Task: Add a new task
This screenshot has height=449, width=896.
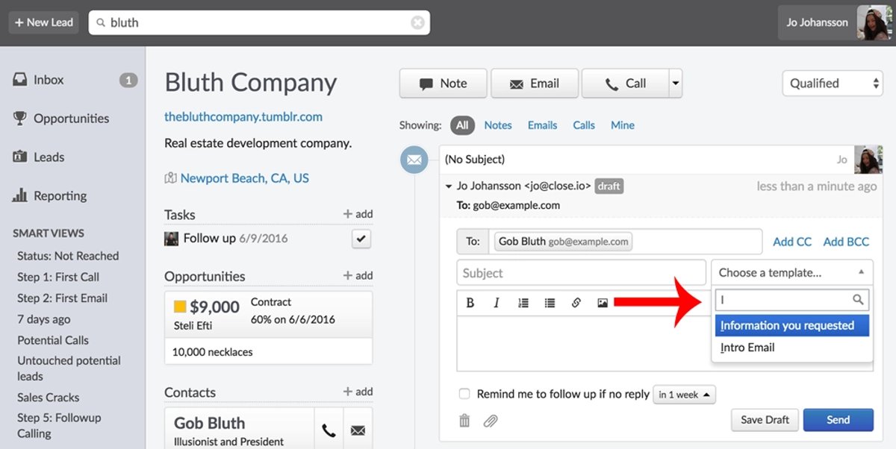Action: pos(358,214)
